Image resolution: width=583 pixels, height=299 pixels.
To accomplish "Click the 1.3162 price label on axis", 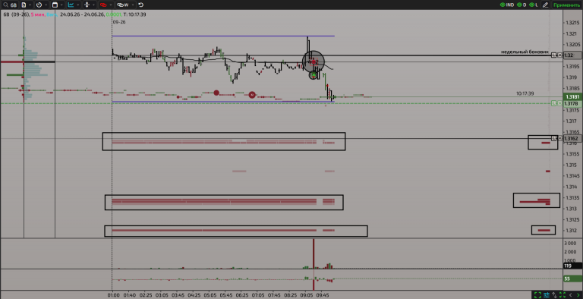I will 573,138.
